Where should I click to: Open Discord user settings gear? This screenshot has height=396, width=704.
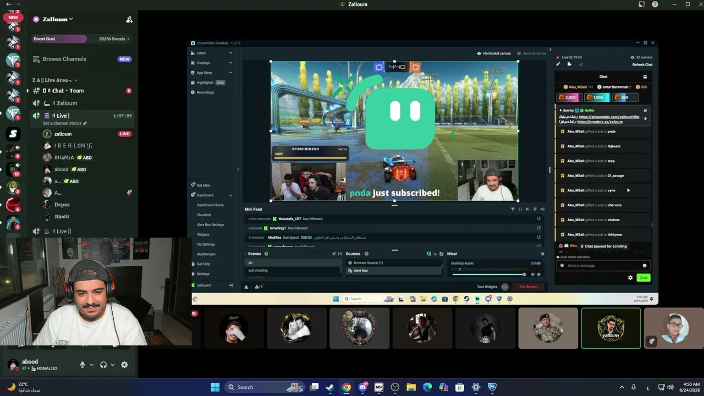tap(124, 365)
